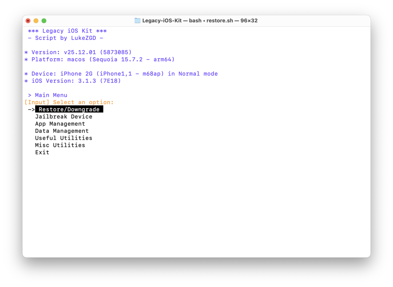Click the Platform macos Sequoia line
This screenshot has width=393, height=287.
coord(100,59)
